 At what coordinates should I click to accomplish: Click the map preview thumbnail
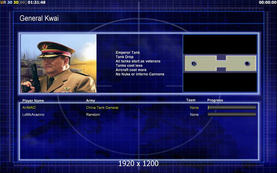click(220, 63)
